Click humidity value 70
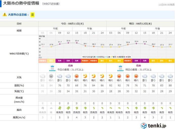Screen dimensions: 175x129 pyautogui.click(x=68, y=85)
